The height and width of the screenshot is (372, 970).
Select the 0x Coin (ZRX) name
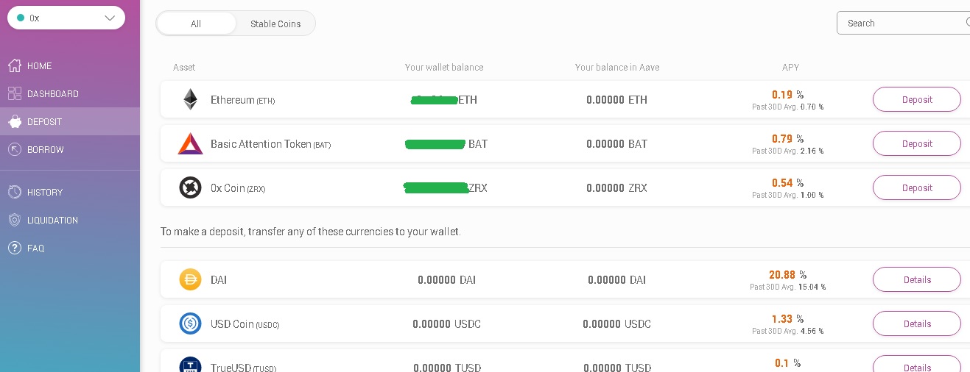coord(238,188)
